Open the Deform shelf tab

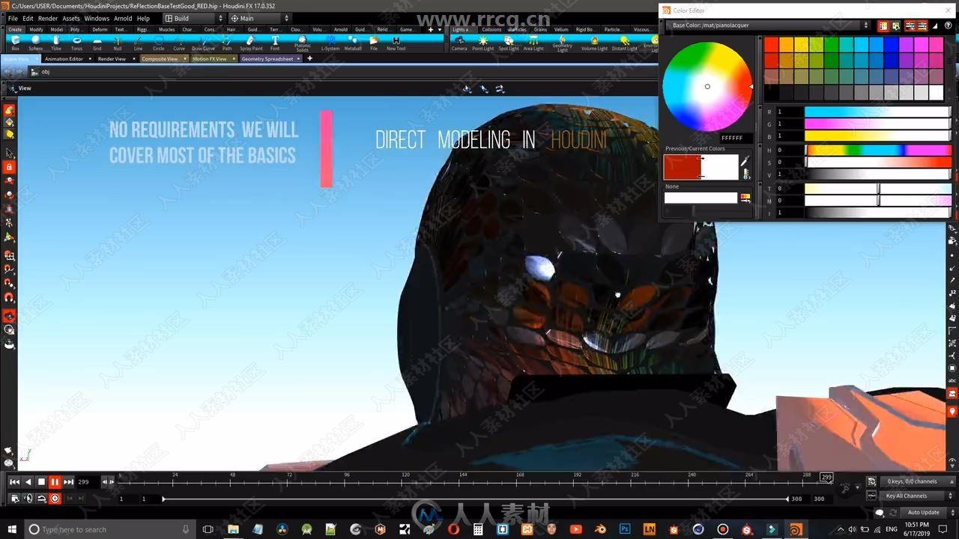point(100,29)
